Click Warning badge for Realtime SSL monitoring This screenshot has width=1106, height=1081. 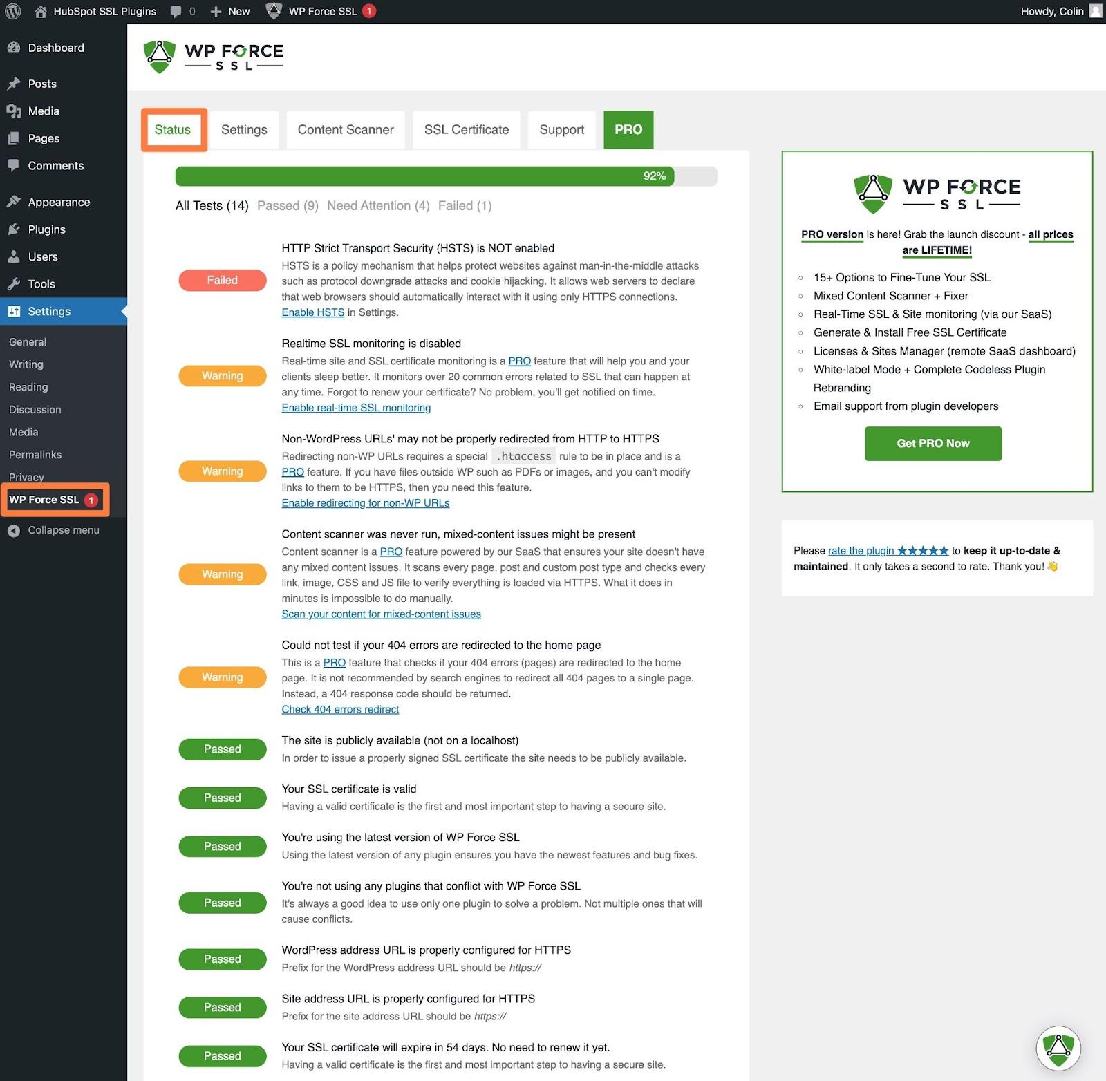223,376
